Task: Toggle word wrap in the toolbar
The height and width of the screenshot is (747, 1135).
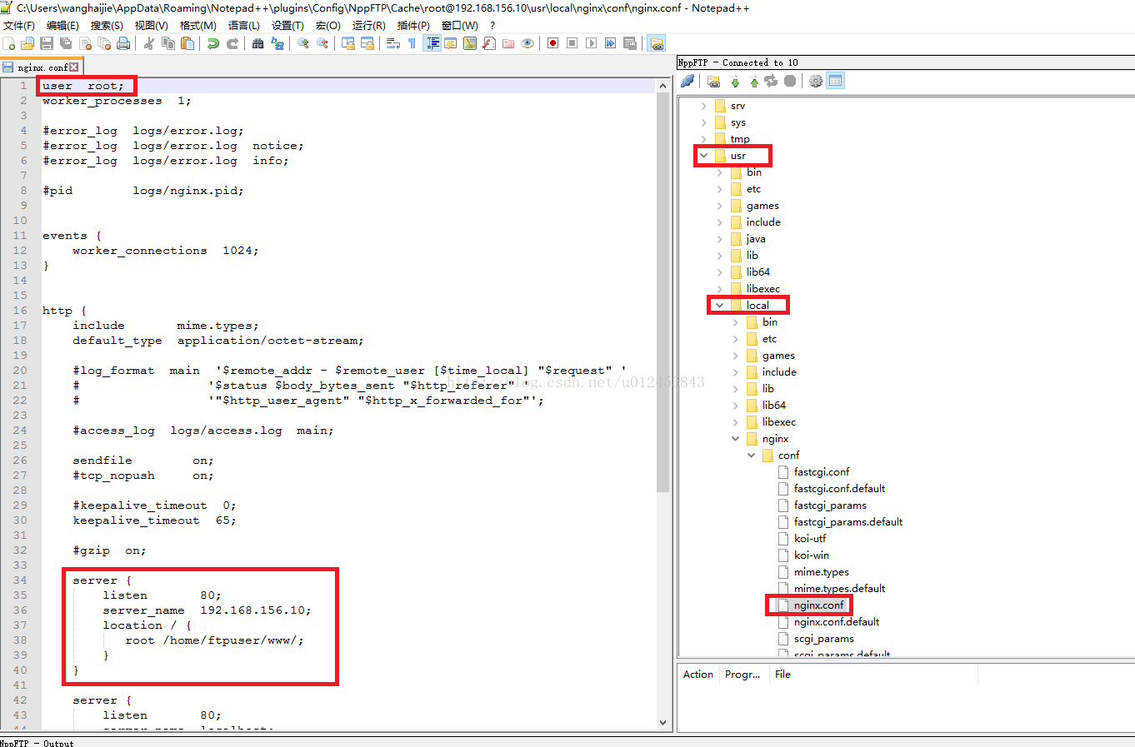Action: tap(393, 43)
